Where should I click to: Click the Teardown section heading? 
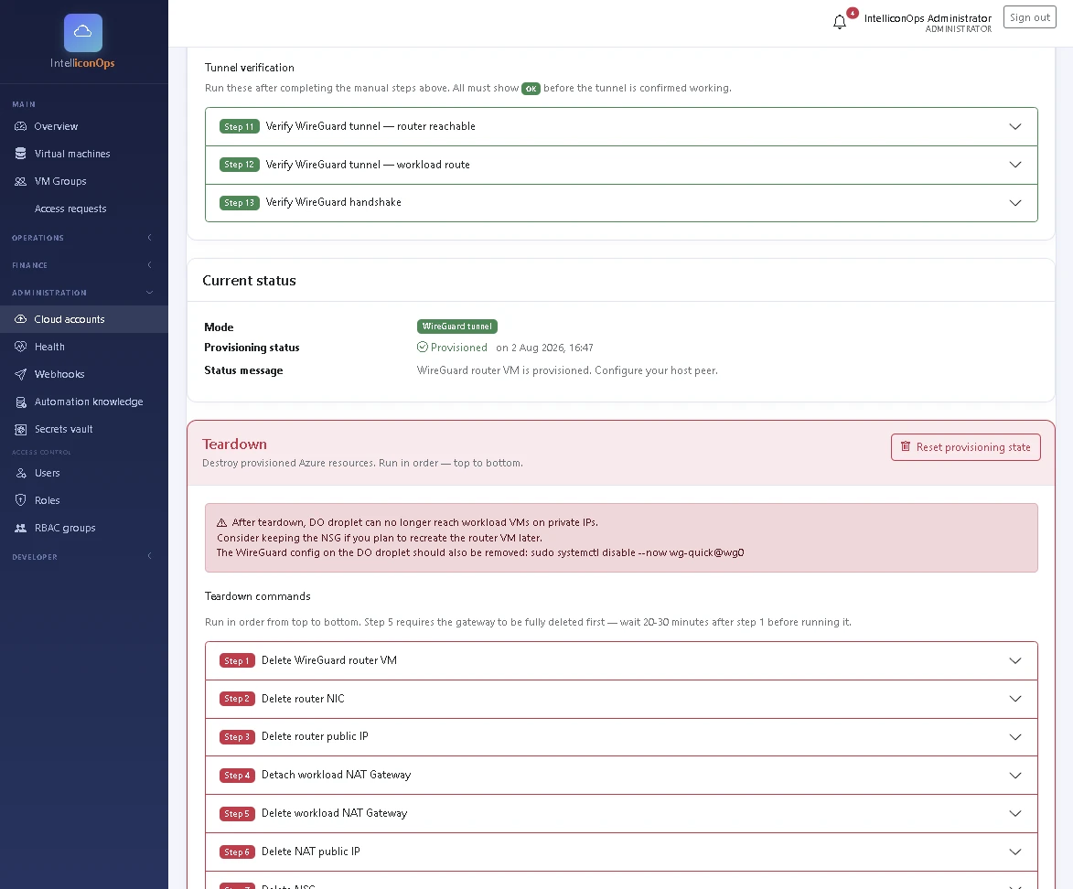235,444
